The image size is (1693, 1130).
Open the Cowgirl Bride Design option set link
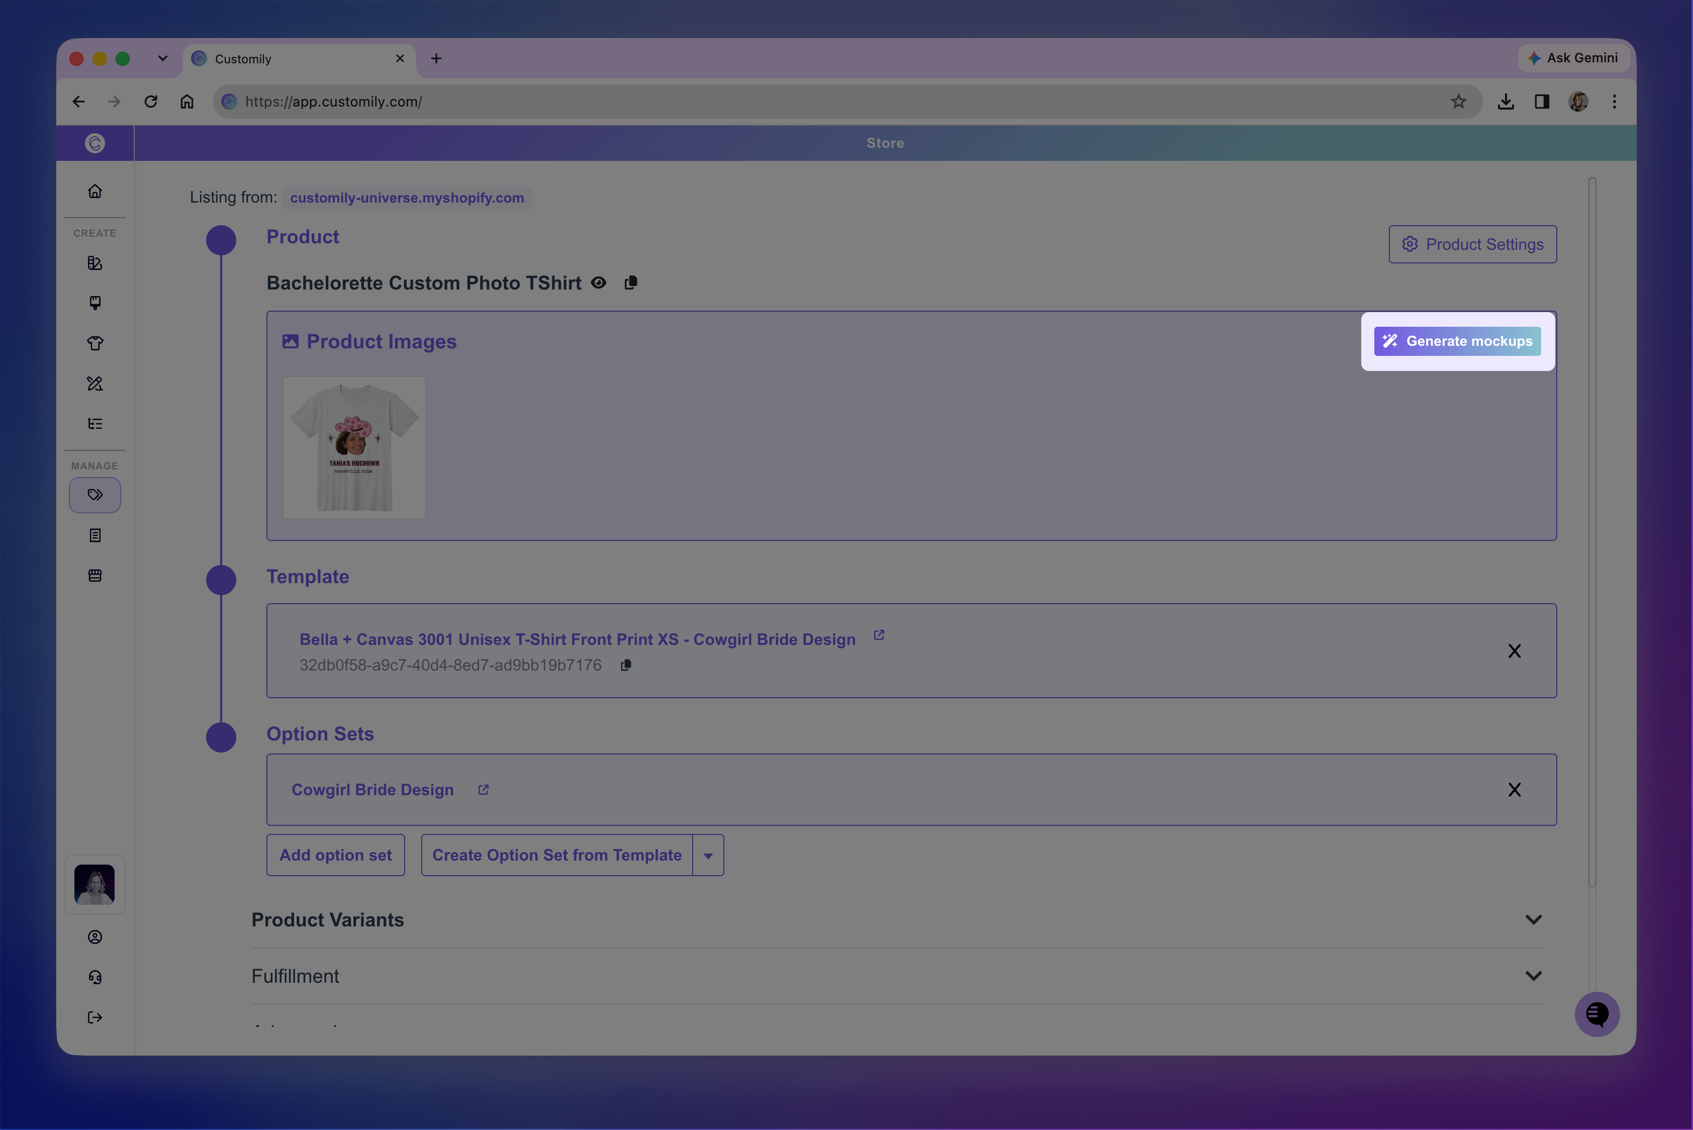coord(372,790)
